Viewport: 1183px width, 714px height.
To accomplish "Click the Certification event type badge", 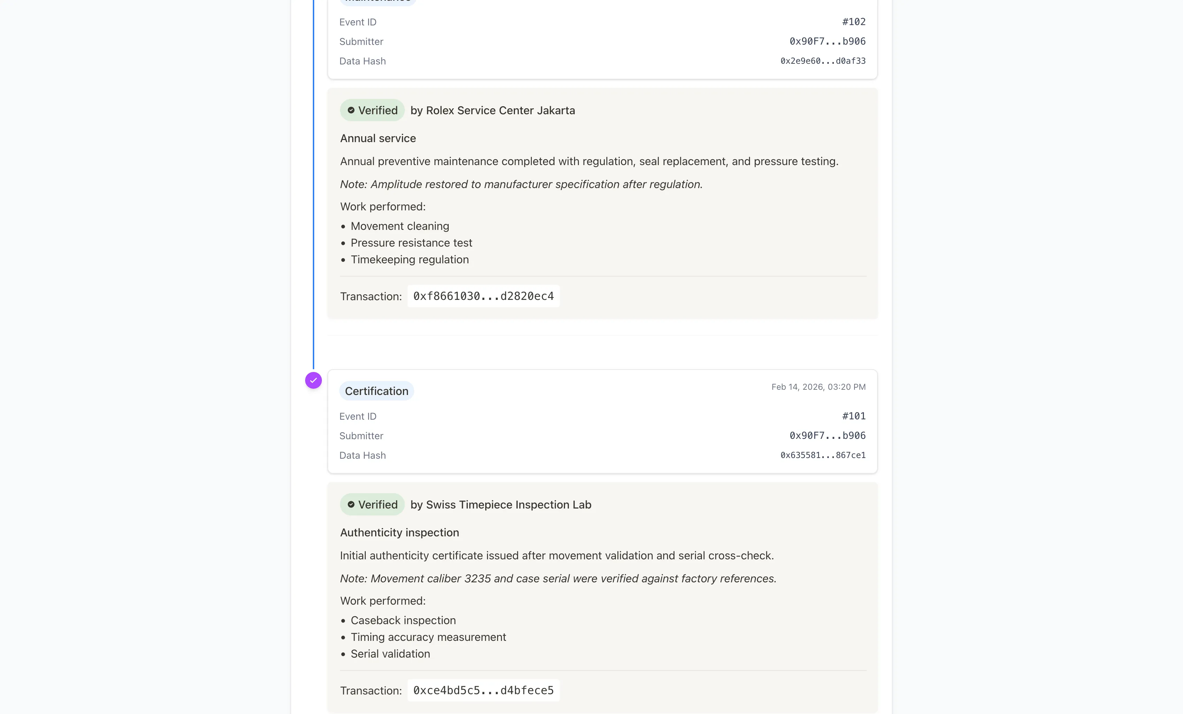I will point(377,391).
